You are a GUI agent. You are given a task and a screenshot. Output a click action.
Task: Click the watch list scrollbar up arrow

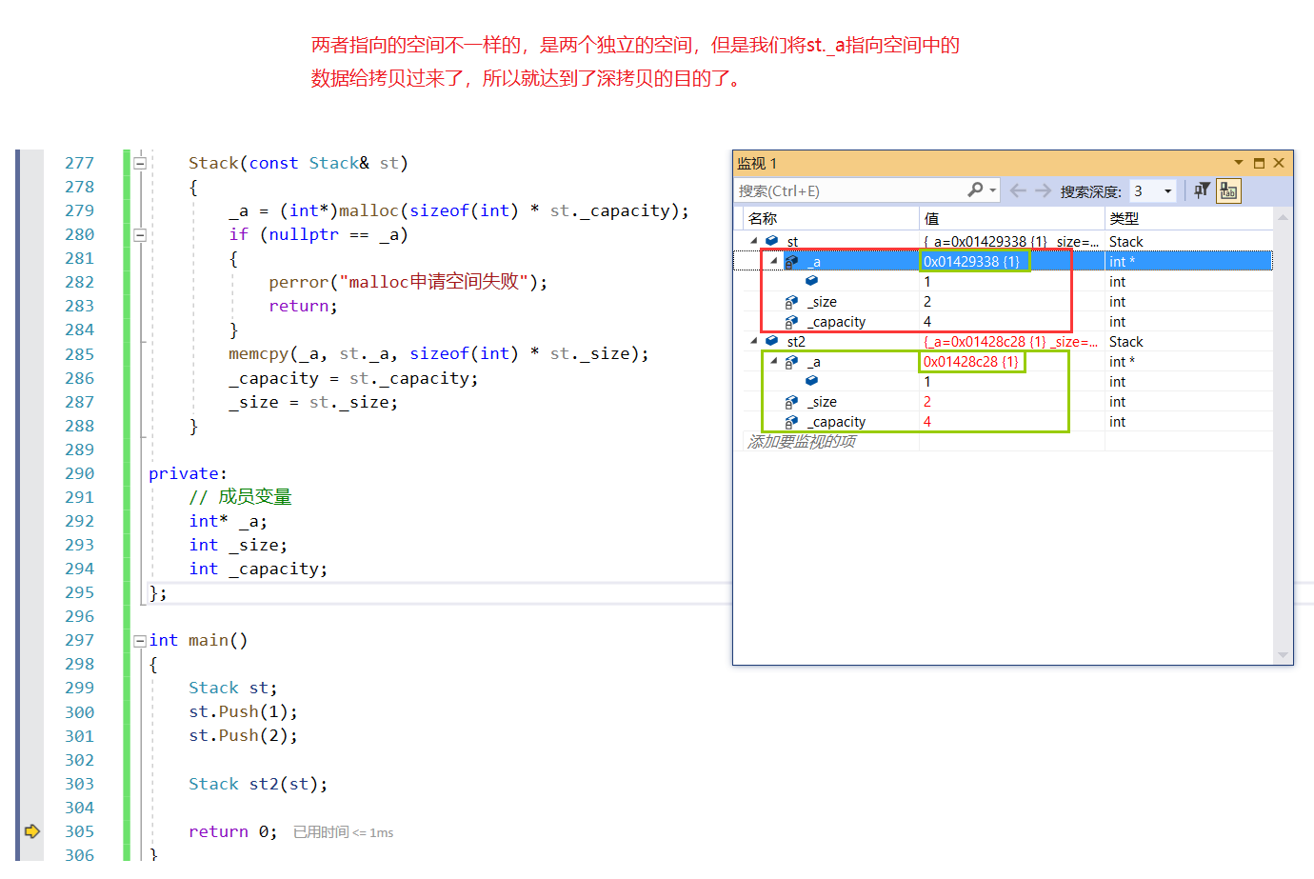tap(1283, 218)
